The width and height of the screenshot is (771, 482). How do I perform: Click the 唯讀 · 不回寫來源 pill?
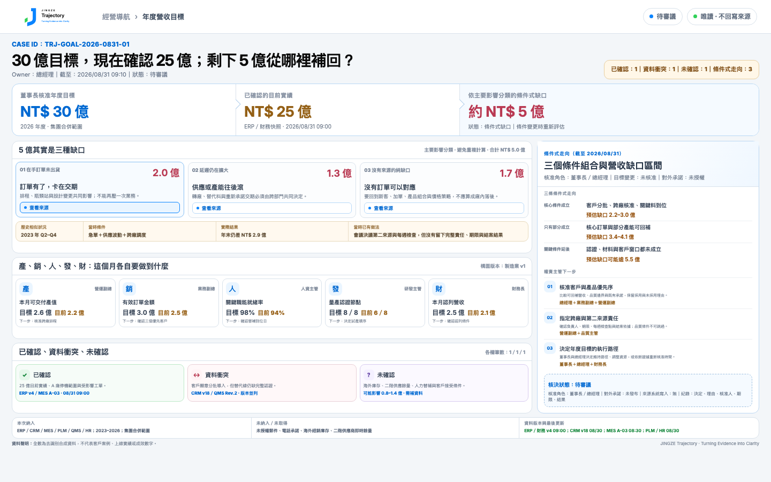click(x=722, y=17)
